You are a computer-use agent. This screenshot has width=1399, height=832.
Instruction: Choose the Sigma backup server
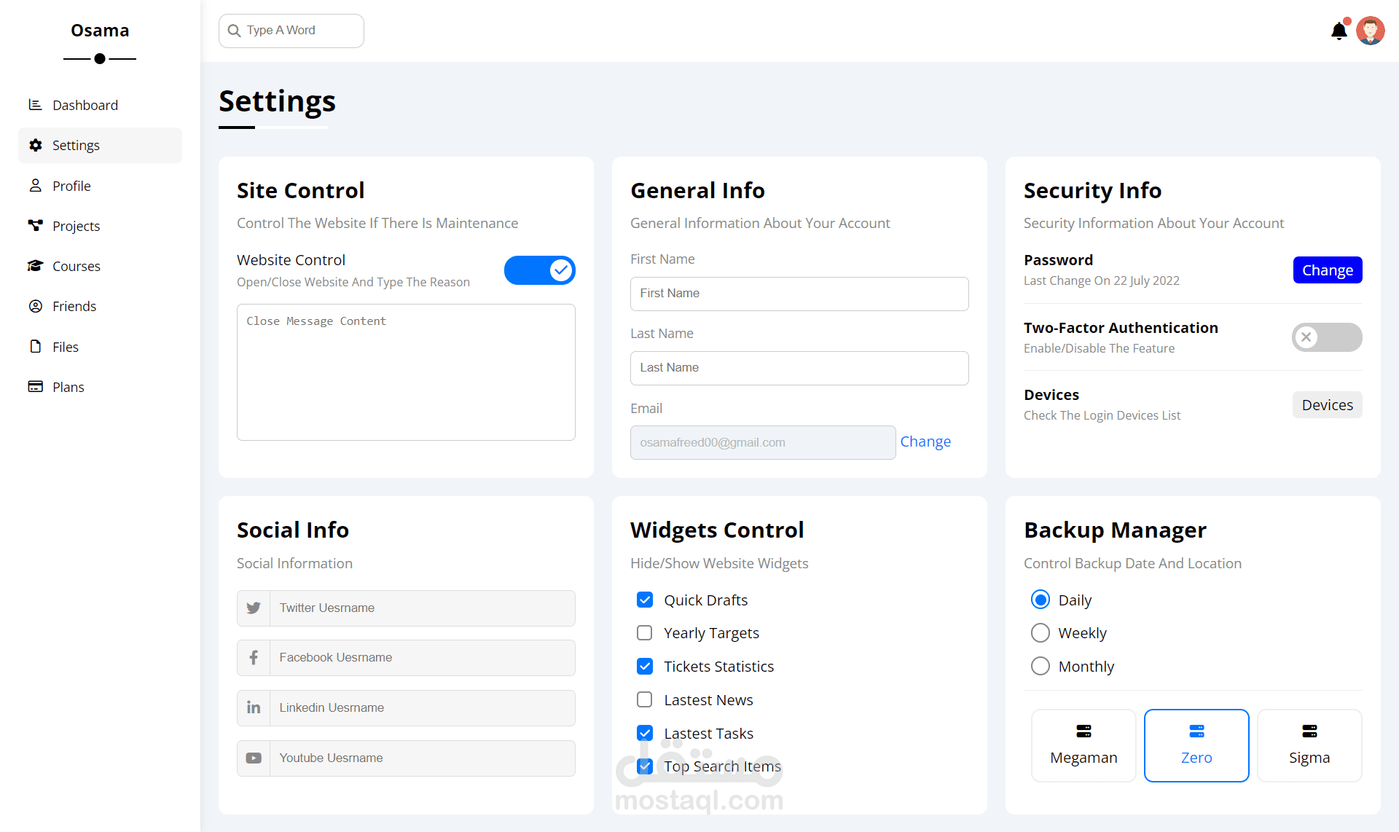(1309, 745)
